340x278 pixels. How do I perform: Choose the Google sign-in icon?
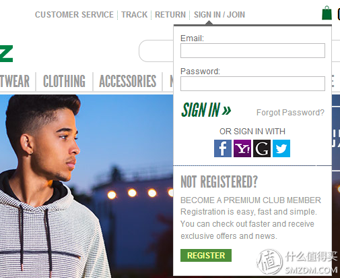point(262,148)
